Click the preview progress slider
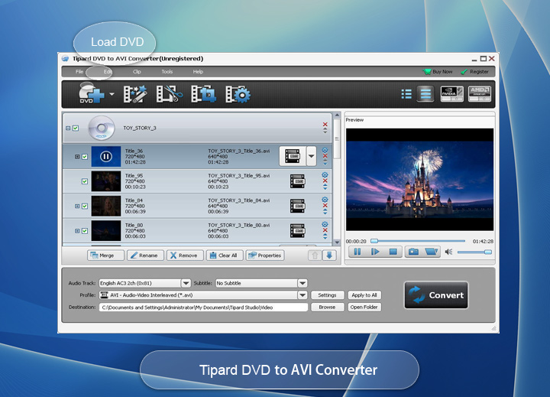This screenshot has width=550, height=397. (418, 241)
